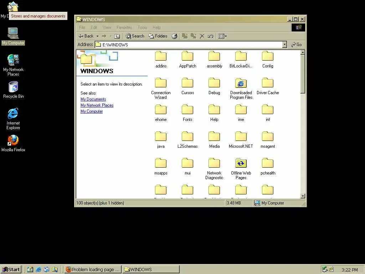Open the Tools menu

point(142,27)
